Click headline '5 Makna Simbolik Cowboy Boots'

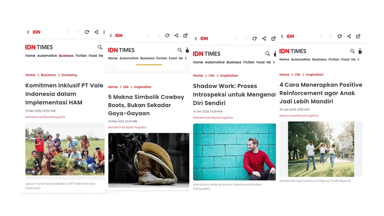[146, 105]
